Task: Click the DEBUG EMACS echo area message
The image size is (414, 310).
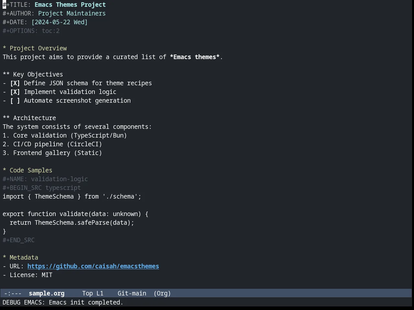Action: tap(63, 302)
